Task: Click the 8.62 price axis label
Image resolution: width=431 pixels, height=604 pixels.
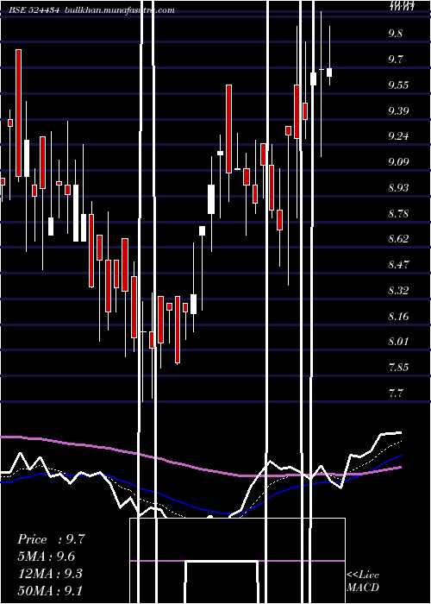Action: coord(398,239)
